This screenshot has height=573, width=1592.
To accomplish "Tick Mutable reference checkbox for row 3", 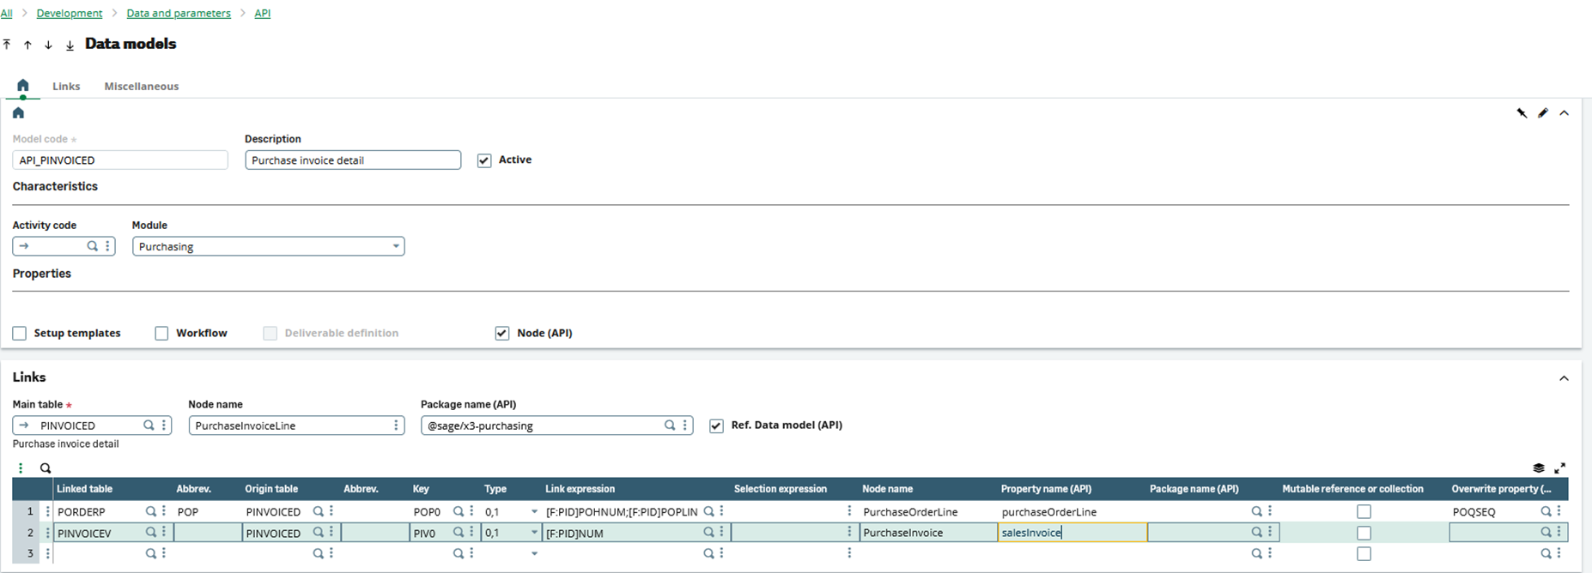I will (1364, 554).
